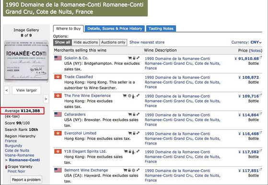Click the Romanée-Conti label thumbnail image
The image size is (268, 185).
[26, 61]
